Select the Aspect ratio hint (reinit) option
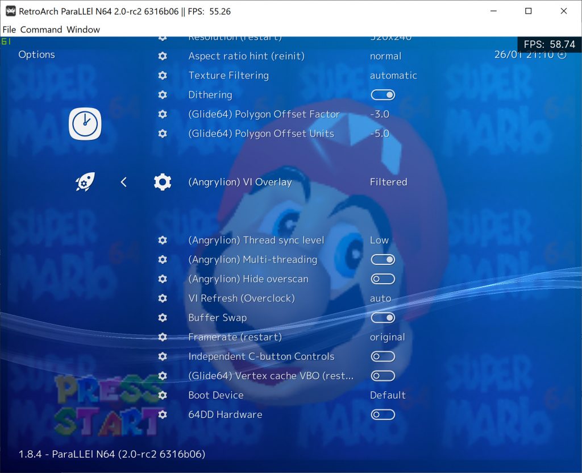This screenshot has width=582, height=473. [247, 56]
